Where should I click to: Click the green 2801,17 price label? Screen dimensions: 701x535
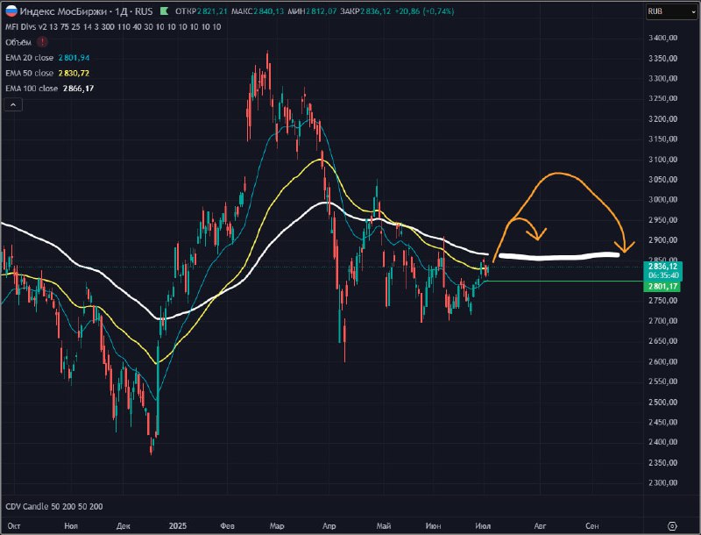pyautogui.click(x=662, y=286)
